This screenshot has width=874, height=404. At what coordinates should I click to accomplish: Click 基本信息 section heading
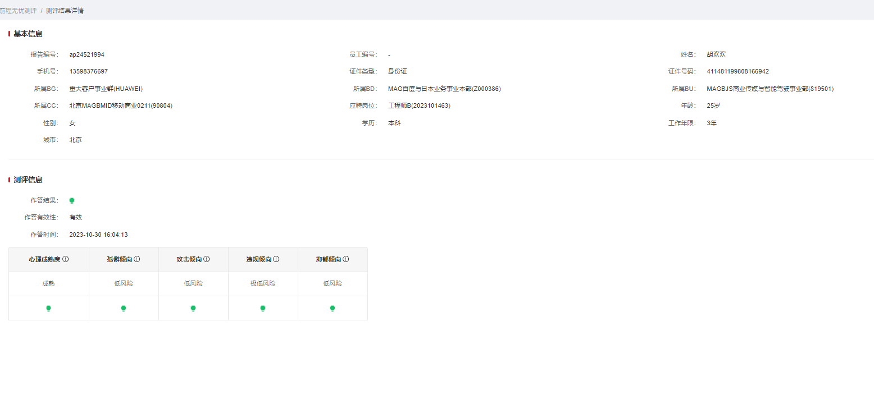28,34
